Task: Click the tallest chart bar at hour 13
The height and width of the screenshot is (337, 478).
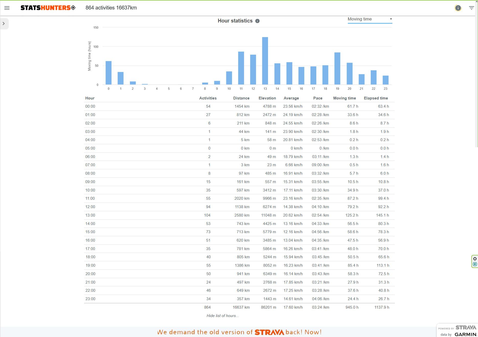Action: tap(265, 61)
